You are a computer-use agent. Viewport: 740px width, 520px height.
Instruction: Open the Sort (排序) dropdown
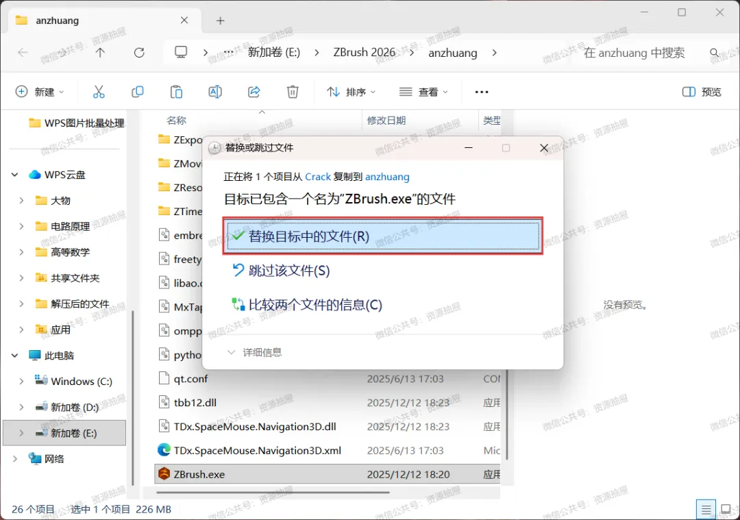click(351, 92)
